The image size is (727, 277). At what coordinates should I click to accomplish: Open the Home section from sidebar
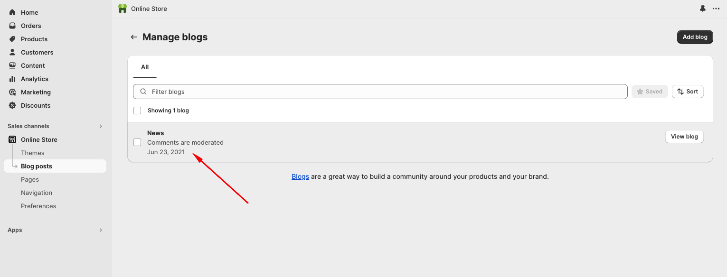(29, 12)
